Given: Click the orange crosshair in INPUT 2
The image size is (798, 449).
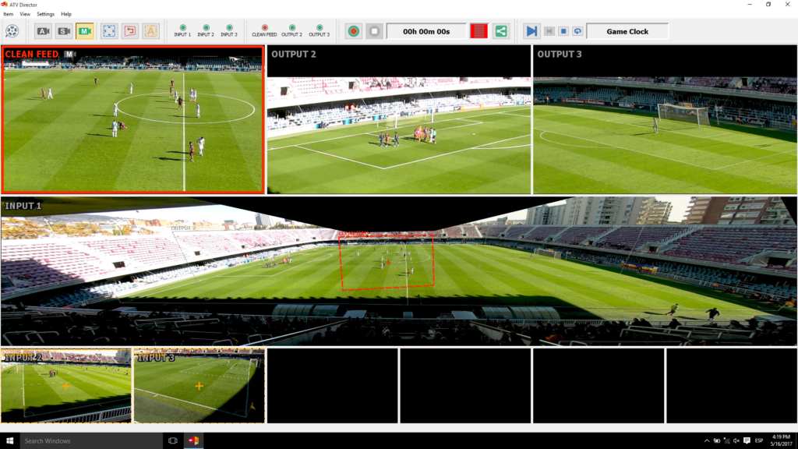Looking at the screenshot, I should point(65,387).
